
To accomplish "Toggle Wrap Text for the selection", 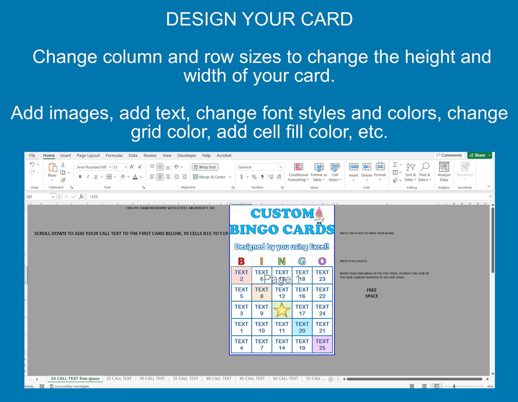I will coord(205,167).
